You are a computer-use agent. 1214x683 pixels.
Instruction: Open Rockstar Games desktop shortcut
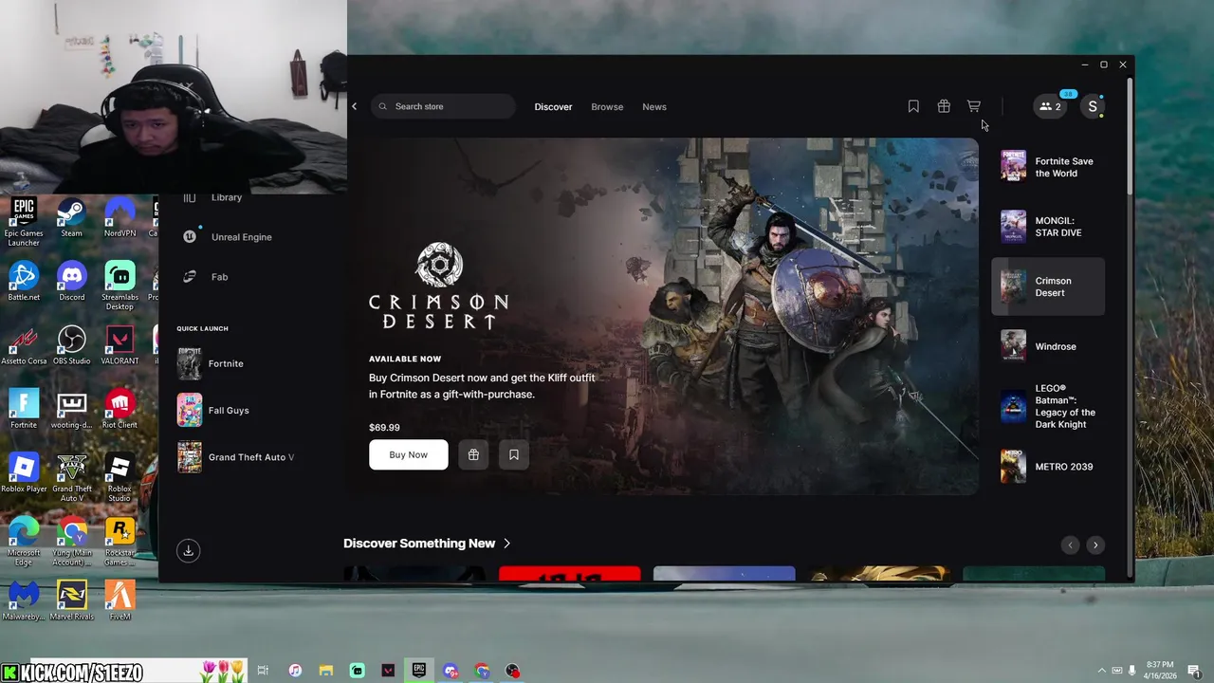[x=120, y=541]
